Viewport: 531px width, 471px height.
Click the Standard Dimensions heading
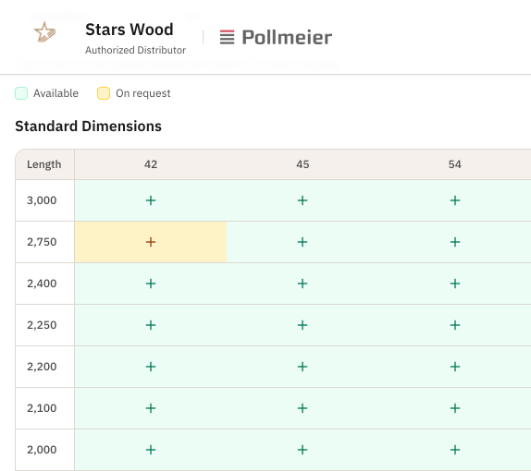click(x=89, y=127)
